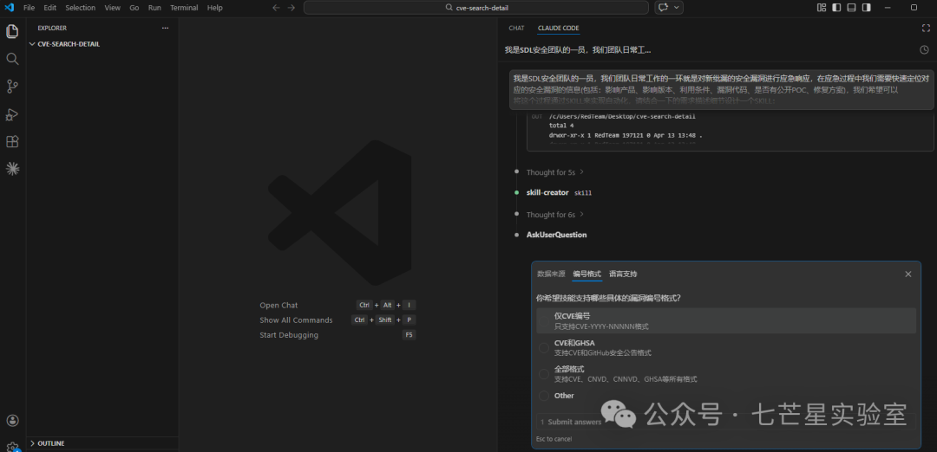Click the session title 我是SDL安全团队的一员

point(578,50)
